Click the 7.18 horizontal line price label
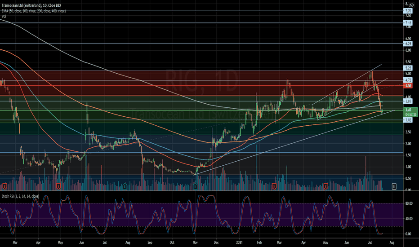Image resolution: width=419 pixels, height=247 pixels. coord(408,23)
